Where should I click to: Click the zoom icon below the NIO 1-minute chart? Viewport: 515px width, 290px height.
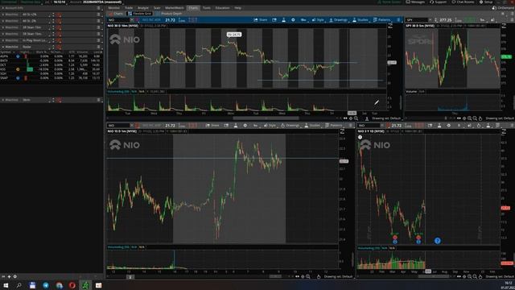tap(308, 277)
